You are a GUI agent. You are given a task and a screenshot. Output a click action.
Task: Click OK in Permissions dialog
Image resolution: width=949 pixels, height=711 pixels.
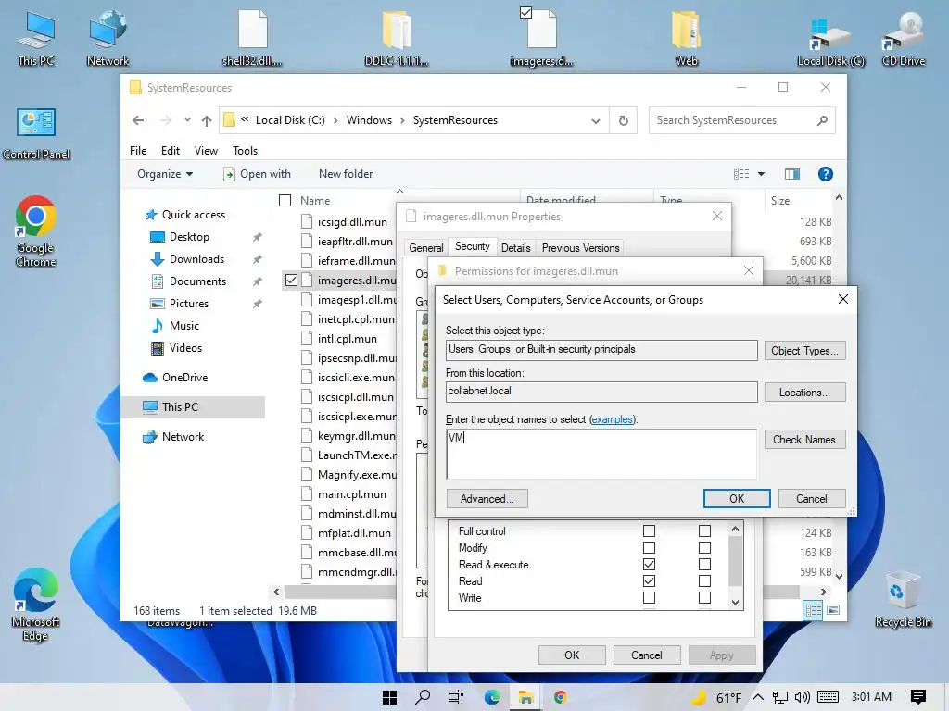[572, 655]
